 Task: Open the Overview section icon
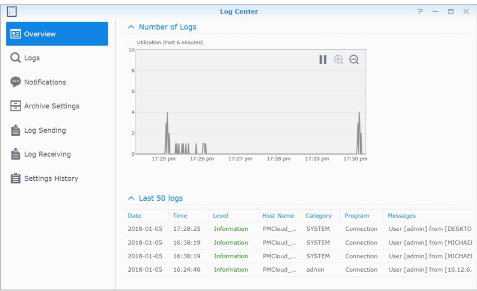(16, 34)
